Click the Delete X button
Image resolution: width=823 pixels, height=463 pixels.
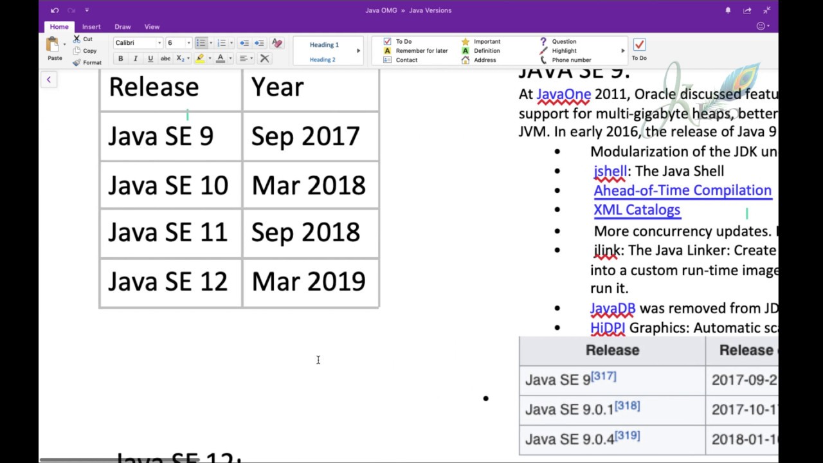264,59
